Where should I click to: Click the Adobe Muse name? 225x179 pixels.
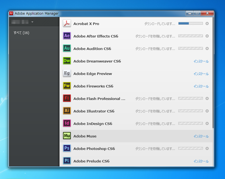click(x=85, y=136)
